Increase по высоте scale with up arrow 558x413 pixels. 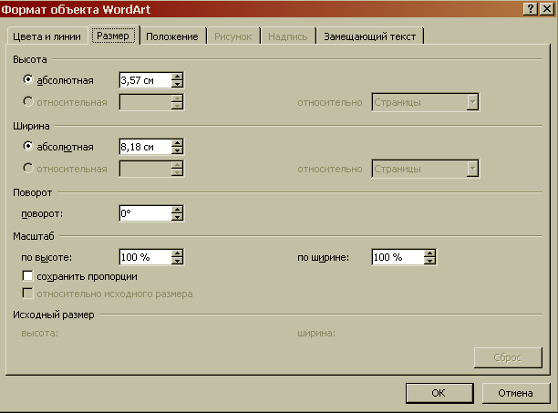pyautogui.click(x=177, y=253)
